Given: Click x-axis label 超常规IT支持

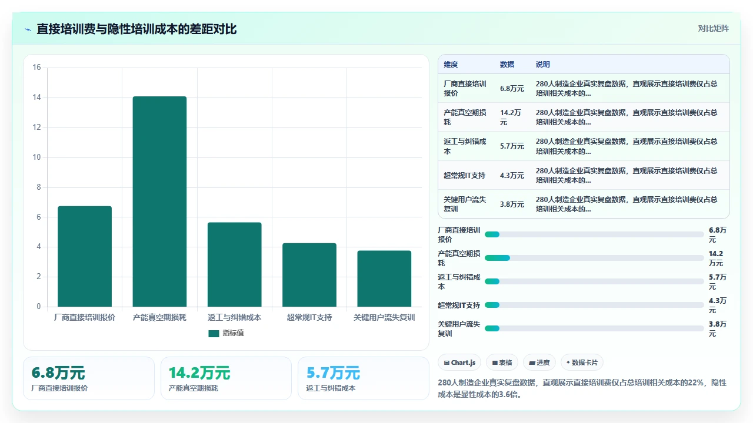Looking at the screenshot, I should 309,317.
